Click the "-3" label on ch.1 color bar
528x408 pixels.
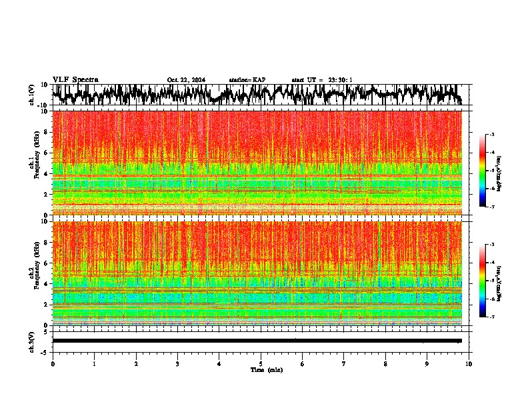pyautogui.click(x=492, y=134)
